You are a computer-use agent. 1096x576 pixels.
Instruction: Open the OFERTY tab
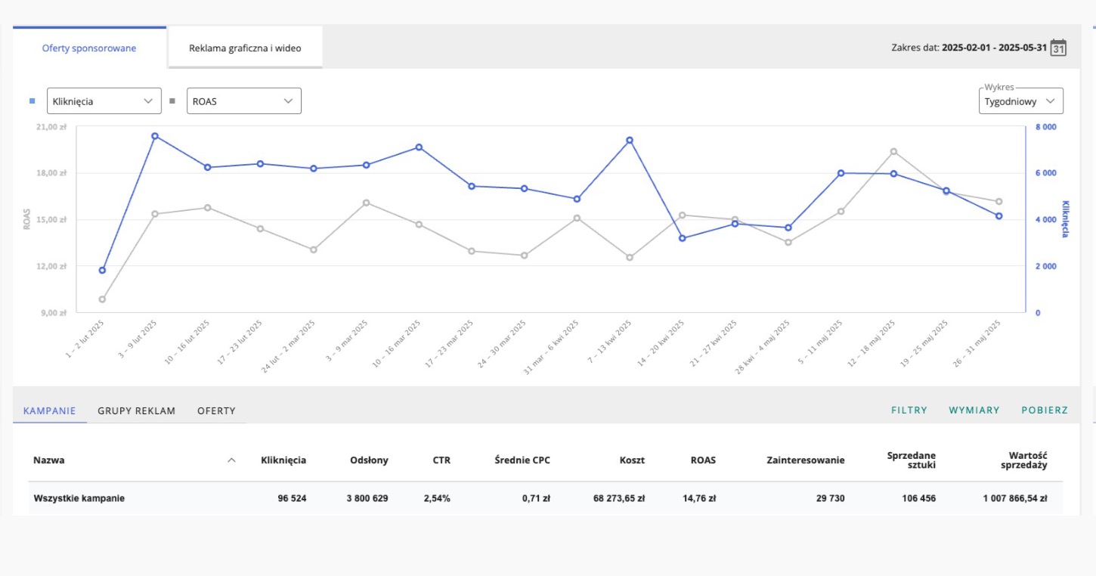pos(216,410)
